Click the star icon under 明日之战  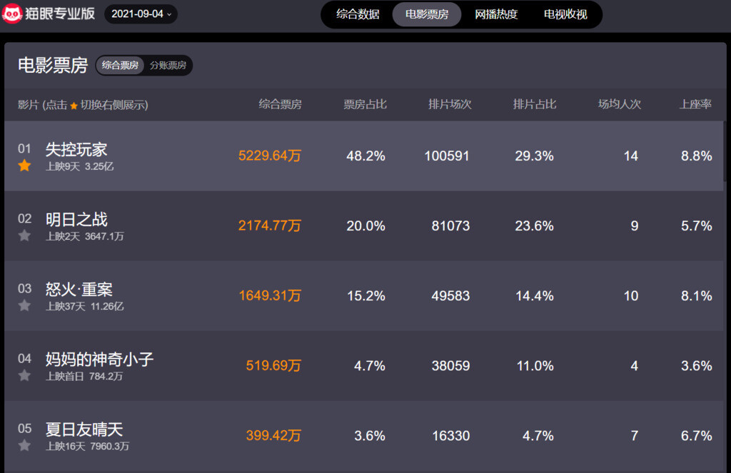point(24,235)
